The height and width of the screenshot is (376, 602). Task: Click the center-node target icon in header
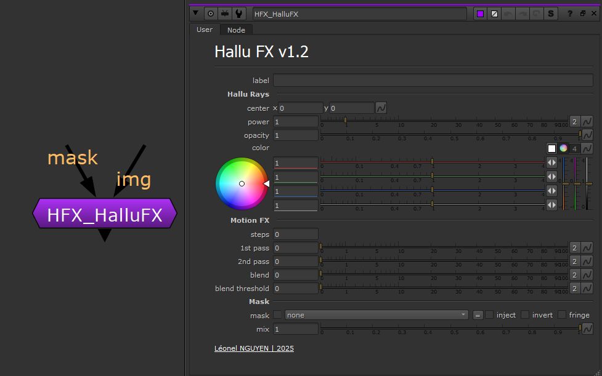[211, 14]
